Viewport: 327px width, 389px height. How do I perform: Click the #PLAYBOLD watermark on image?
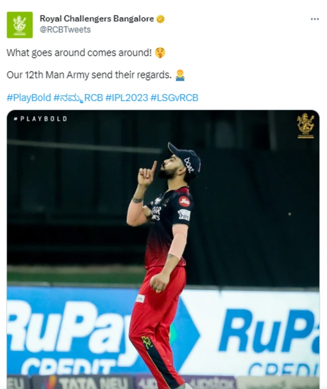click(x=40, y=119)
